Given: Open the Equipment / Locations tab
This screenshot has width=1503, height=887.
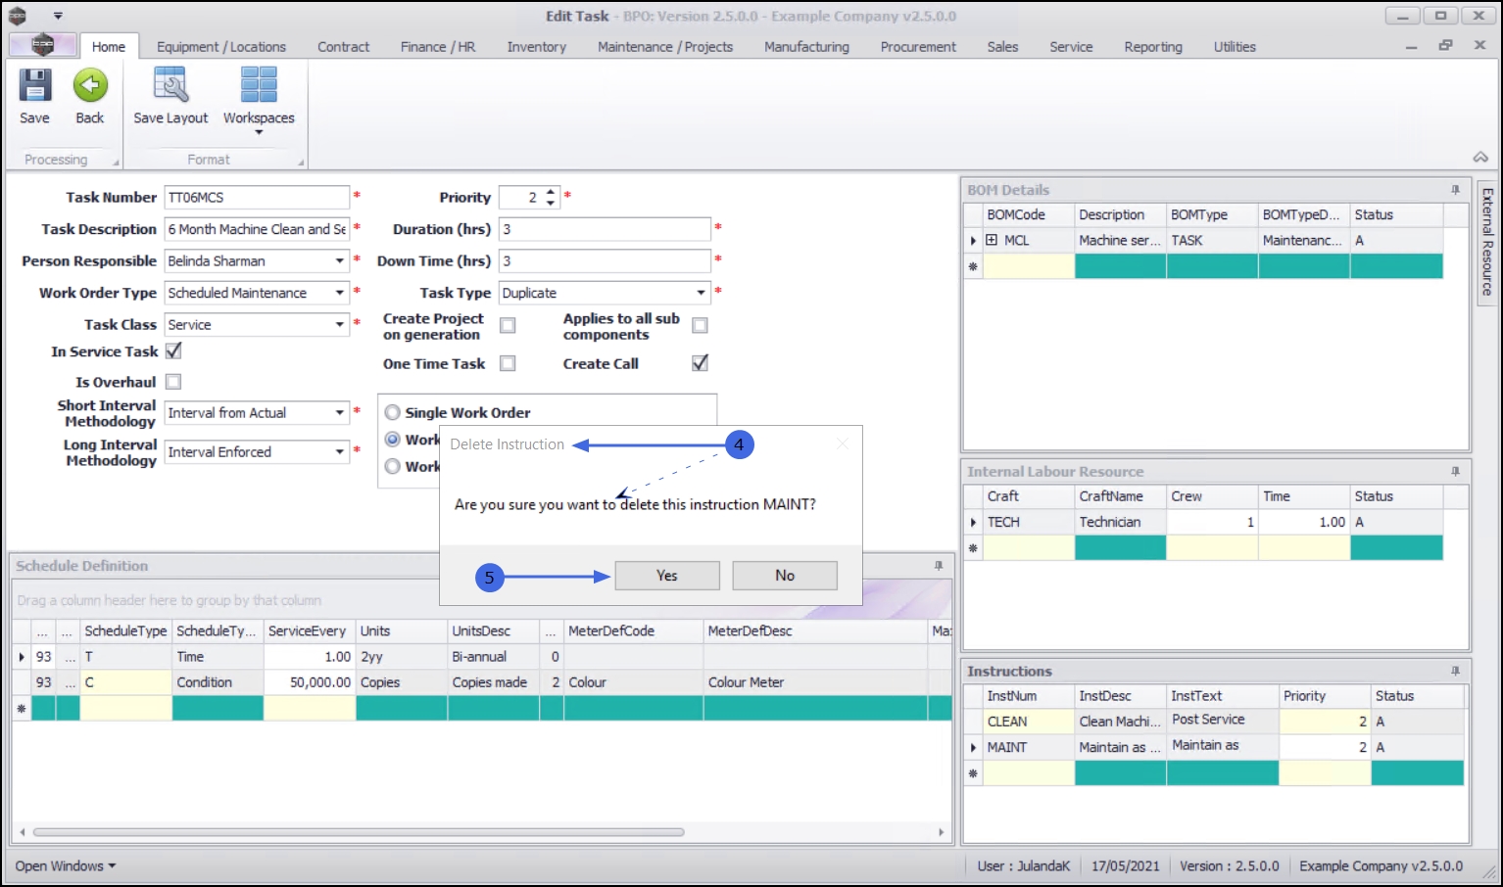Looking at the screenshot, I should (221, 47).
